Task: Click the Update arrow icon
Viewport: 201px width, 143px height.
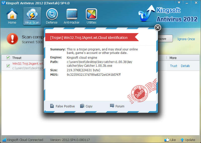Action: coord(182,140)
